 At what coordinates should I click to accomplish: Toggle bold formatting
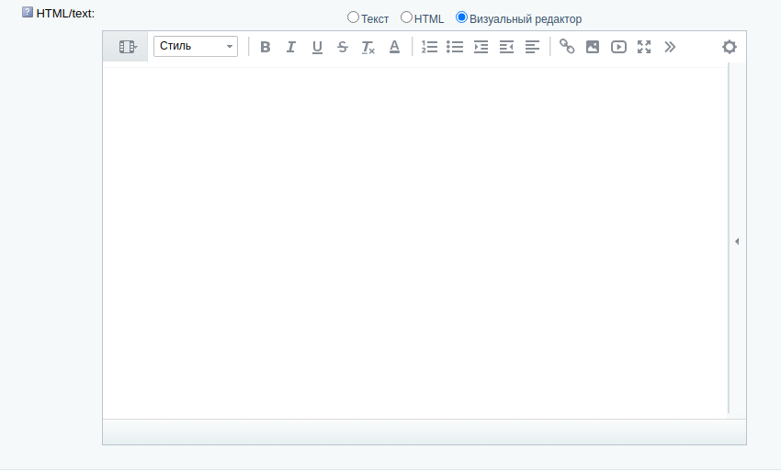click(266, 47)
